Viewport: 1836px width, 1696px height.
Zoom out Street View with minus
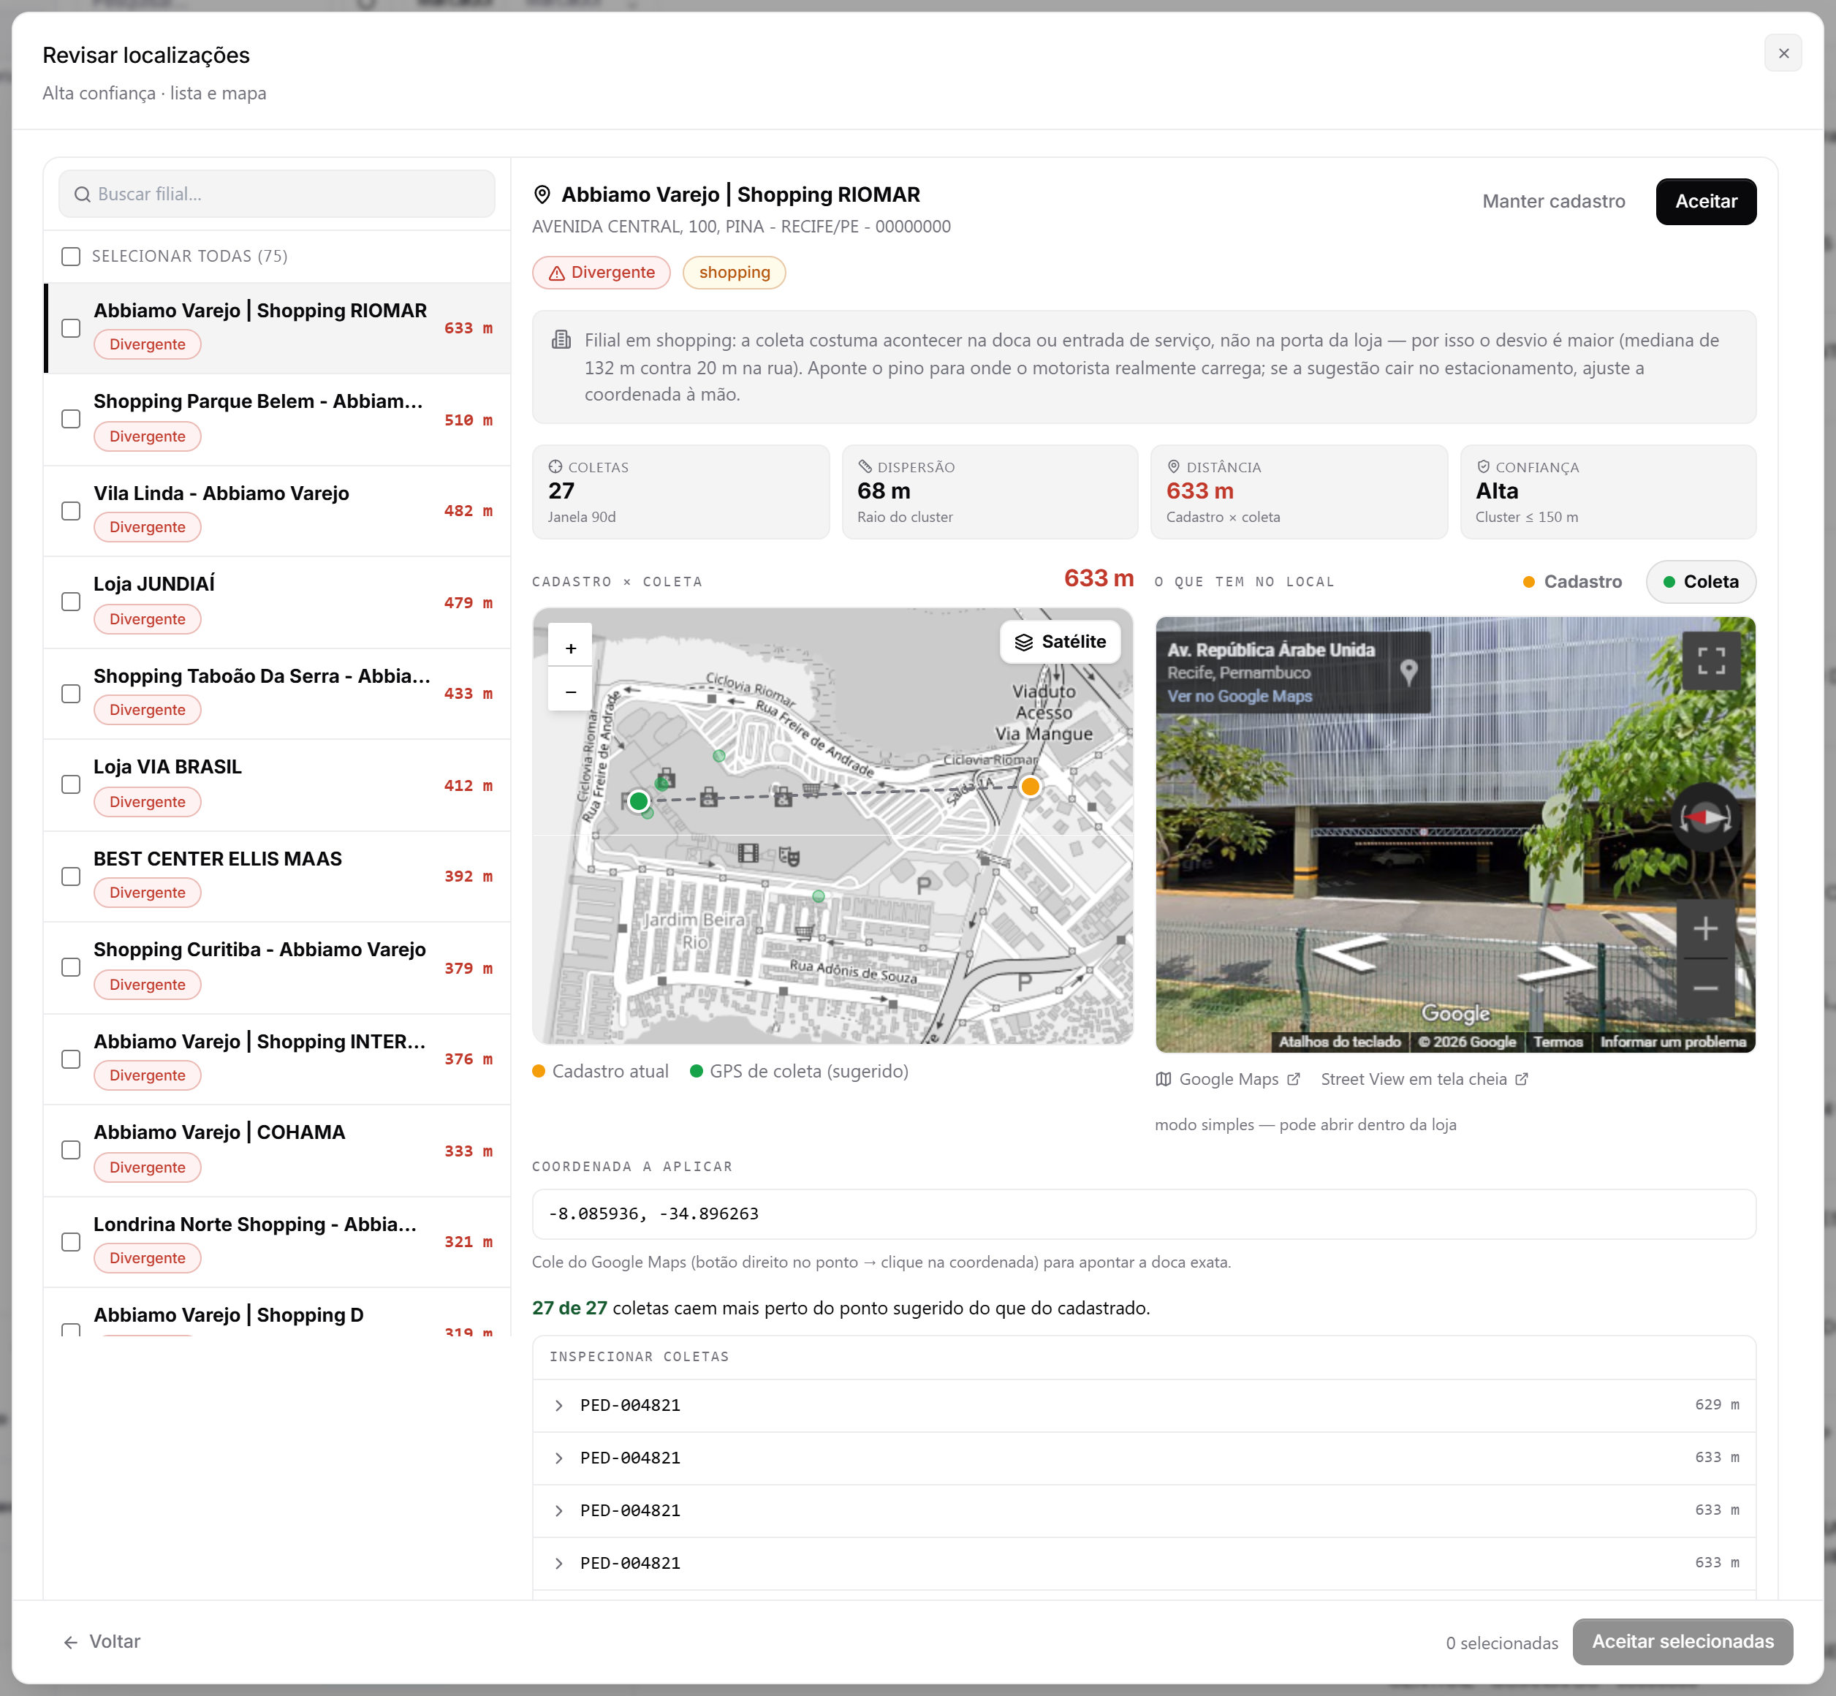click(1704, 988)
